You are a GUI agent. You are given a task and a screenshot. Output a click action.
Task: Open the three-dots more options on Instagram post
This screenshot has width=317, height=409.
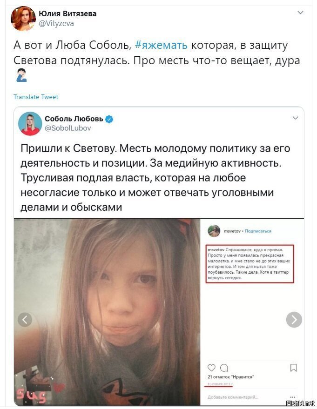click(x=293, y=397)
